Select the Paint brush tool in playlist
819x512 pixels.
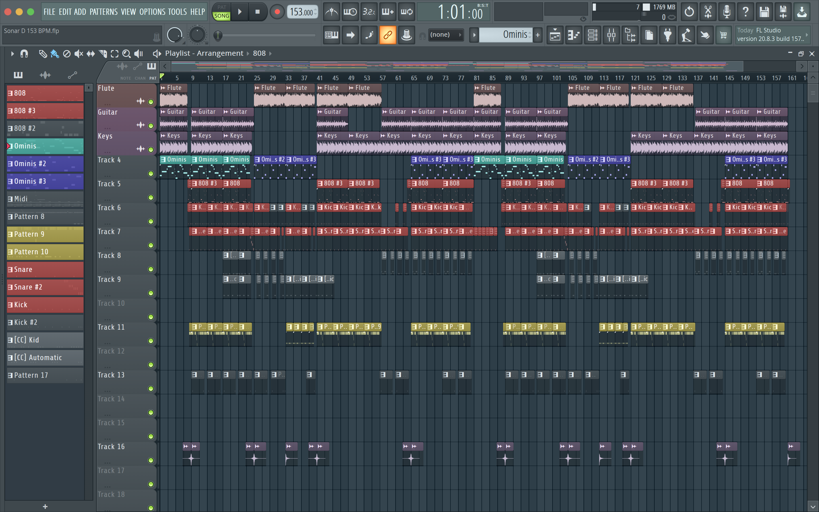pos(55,53)
